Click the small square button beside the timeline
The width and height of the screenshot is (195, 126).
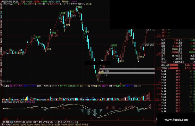pyautogui.click(x=156, y=122)
